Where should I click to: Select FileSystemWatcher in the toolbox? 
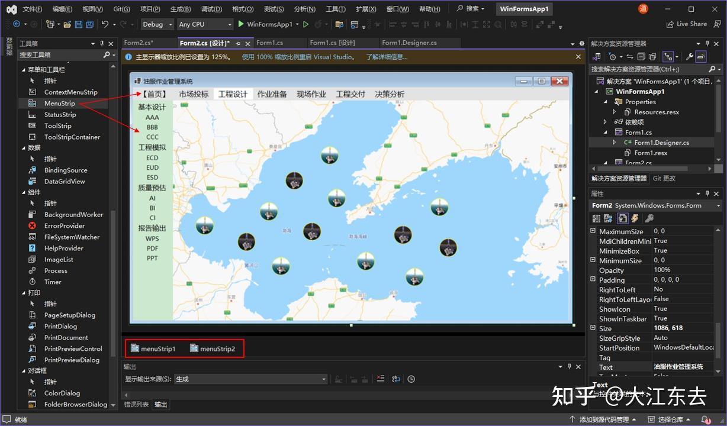point(72,237)
